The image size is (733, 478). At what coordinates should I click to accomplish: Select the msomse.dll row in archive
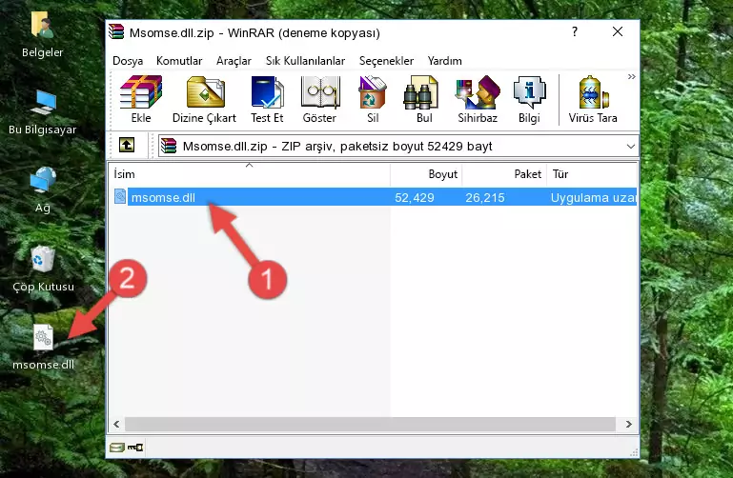(374, 197)
